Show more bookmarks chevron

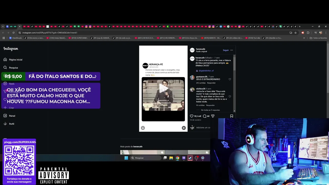pos(304,38)
